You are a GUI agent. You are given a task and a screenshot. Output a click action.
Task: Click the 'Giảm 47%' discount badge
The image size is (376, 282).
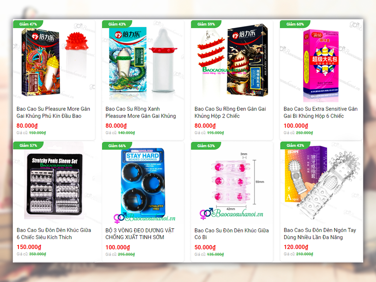click(x=28, y=24)
